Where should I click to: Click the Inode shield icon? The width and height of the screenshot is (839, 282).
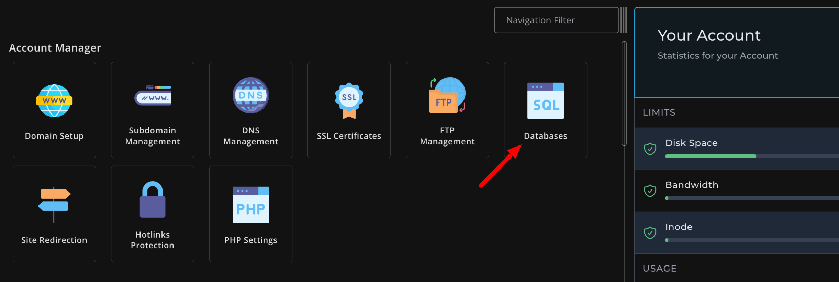coord(650,233)
